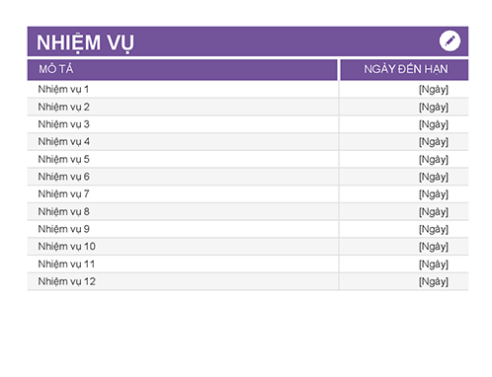Select the Nhiệm vụ 6 cell
This screenshot has width=492, height=377.
click(183, 177)
